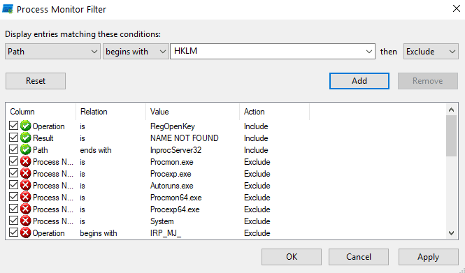
Task: Click the 'ends with' relation cell
Action: [96, 150]
